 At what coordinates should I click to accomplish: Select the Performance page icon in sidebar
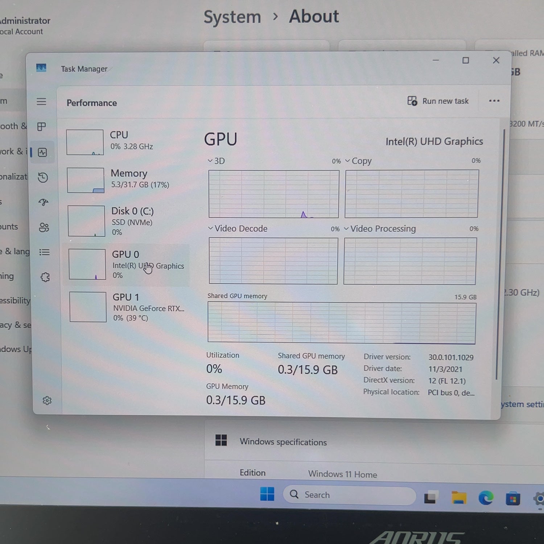click(x=42, y=152)
